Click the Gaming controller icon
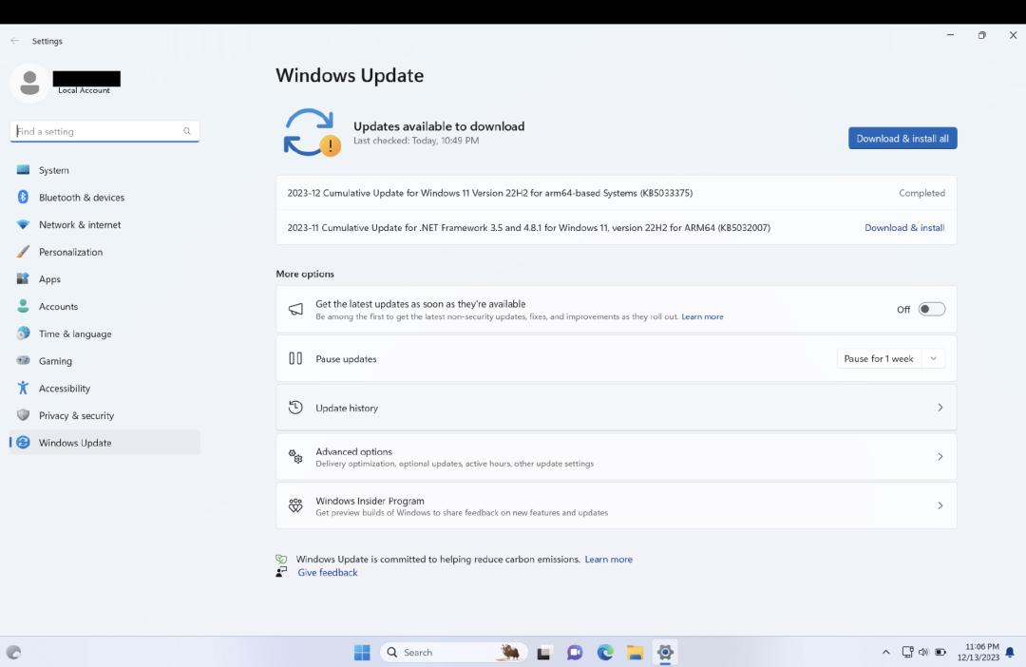This screenshot has height=667, width=1026. pos(23,361)
